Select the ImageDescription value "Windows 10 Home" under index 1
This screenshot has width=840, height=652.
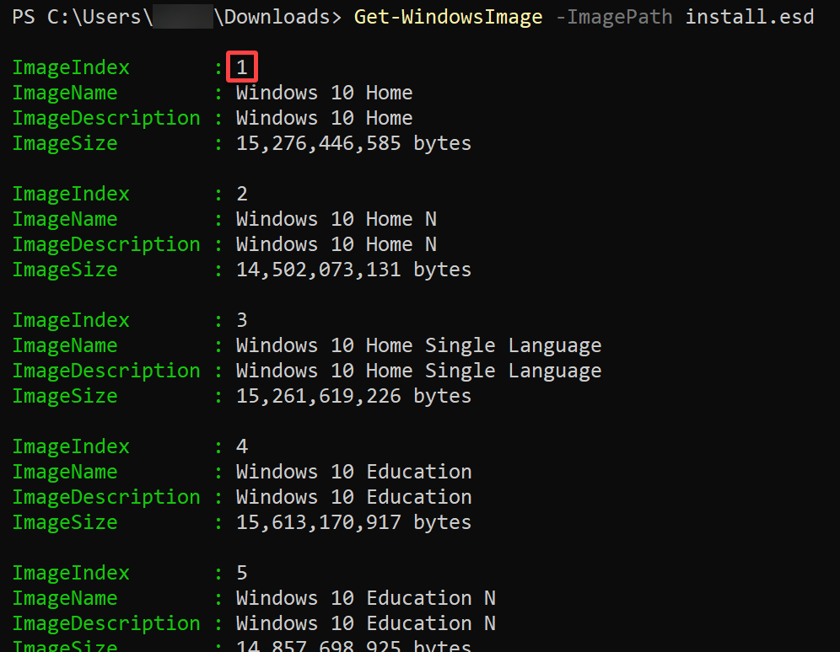coord(324,118)
